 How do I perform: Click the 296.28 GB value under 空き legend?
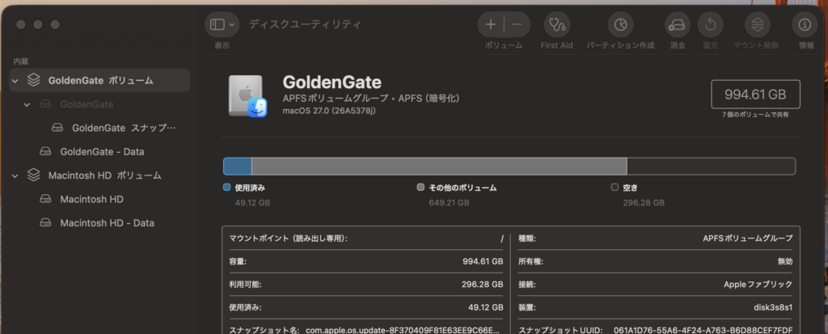[644, 202]
